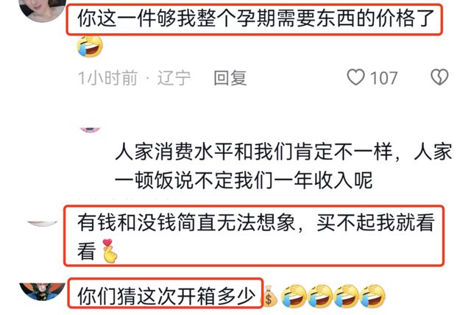The width and height of the screenshot is (471, 315).
Task: Select the comment 有钱和没钱简直无法想象
Action: pos(255,236)
